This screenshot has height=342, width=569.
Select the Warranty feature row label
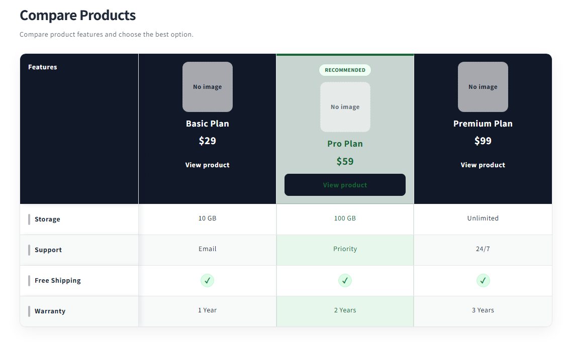pos(50,311)
